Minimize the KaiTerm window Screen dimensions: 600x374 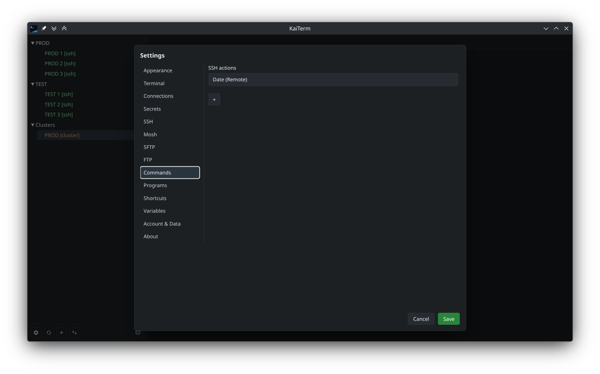546,28
